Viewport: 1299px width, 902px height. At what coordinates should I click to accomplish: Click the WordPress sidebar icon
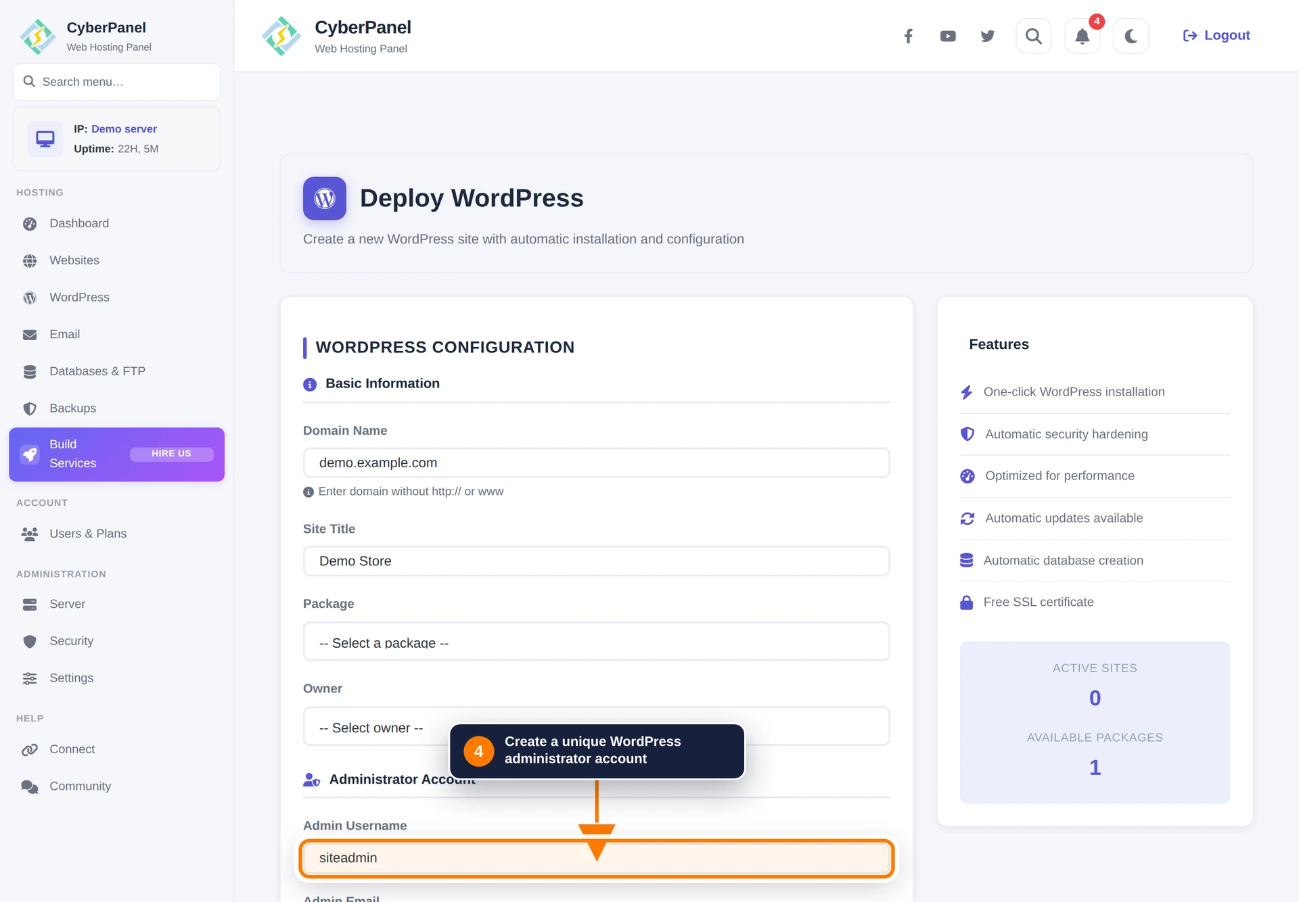[x=30, y=298]
